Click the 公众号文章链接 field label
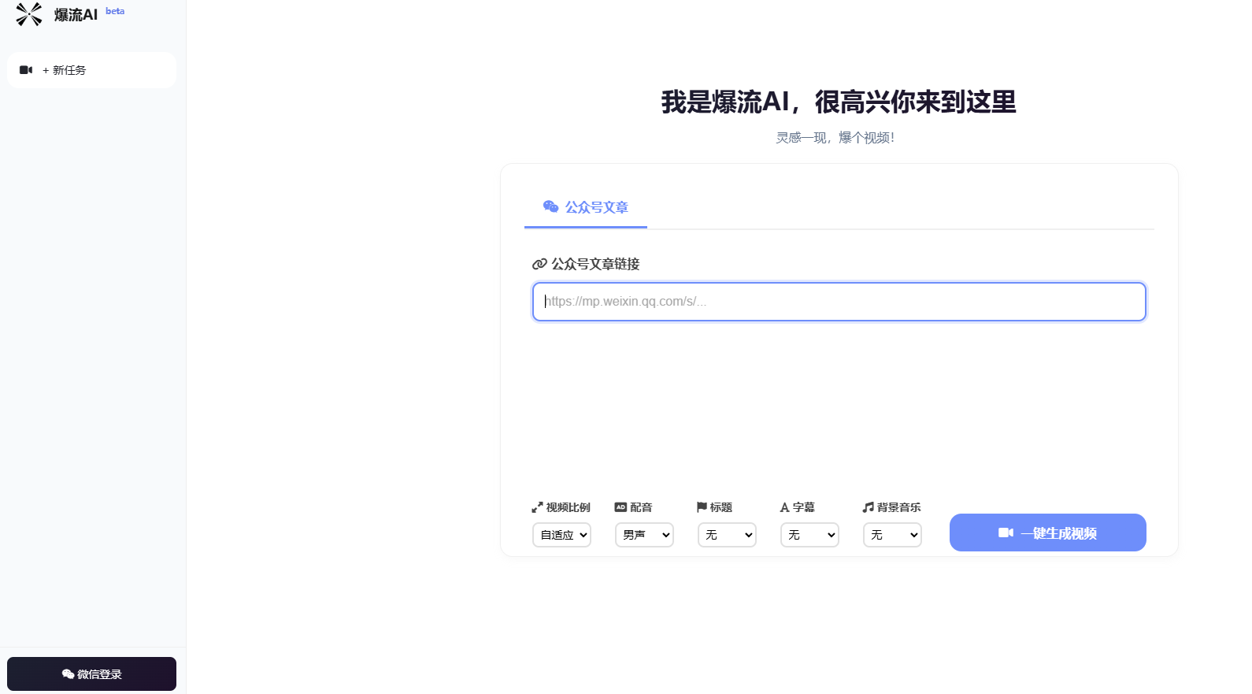Image resolution: width=1252 pixels, height=694 pixels. pos(595,264)
